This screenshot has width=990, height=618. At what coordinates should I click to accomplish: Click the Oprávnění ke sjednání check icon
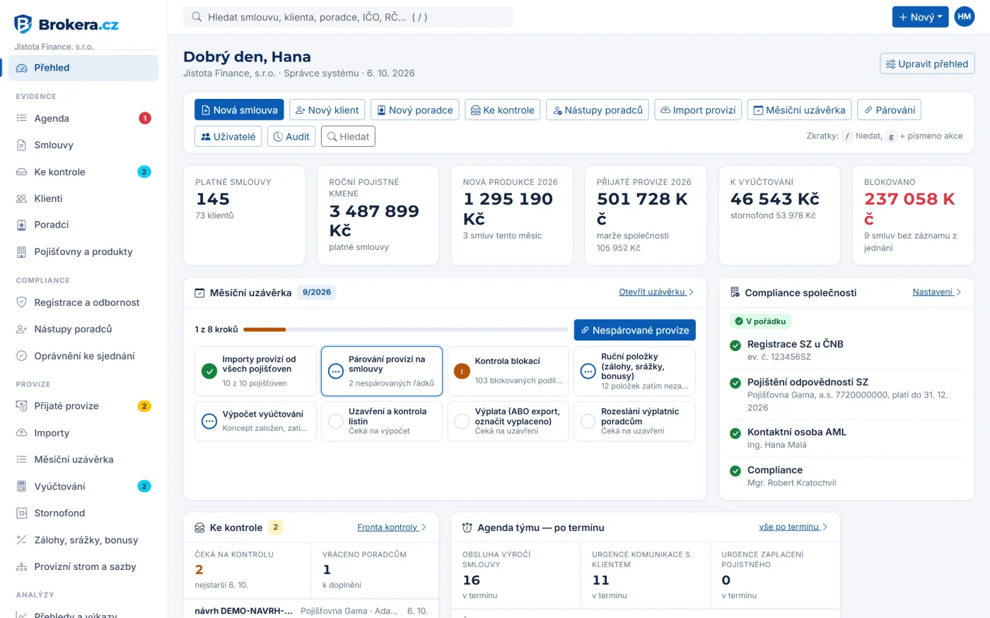pos(21,356)
